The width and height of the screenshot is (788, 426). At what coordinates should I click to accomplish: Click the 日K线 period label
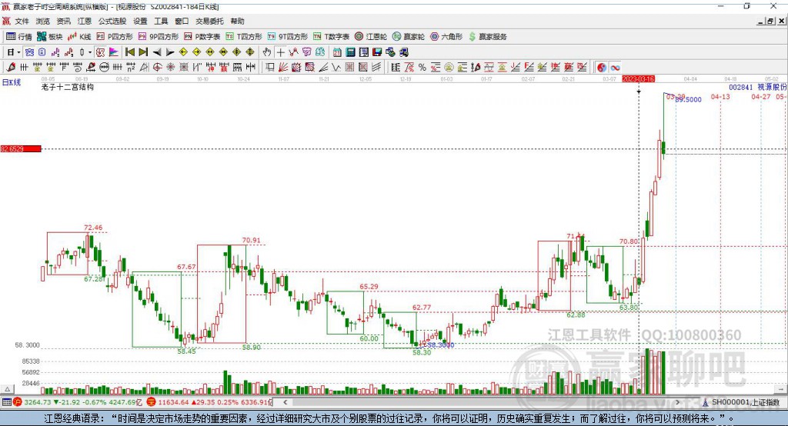[12, 82]
